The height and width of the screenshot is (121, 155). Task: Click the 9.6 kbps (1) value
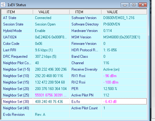click(44, 50)
